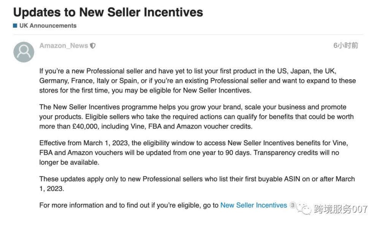This screenshot has width=380, height=226.
Task: Open the Amazon_News user profile name
Action: [63, 46]
